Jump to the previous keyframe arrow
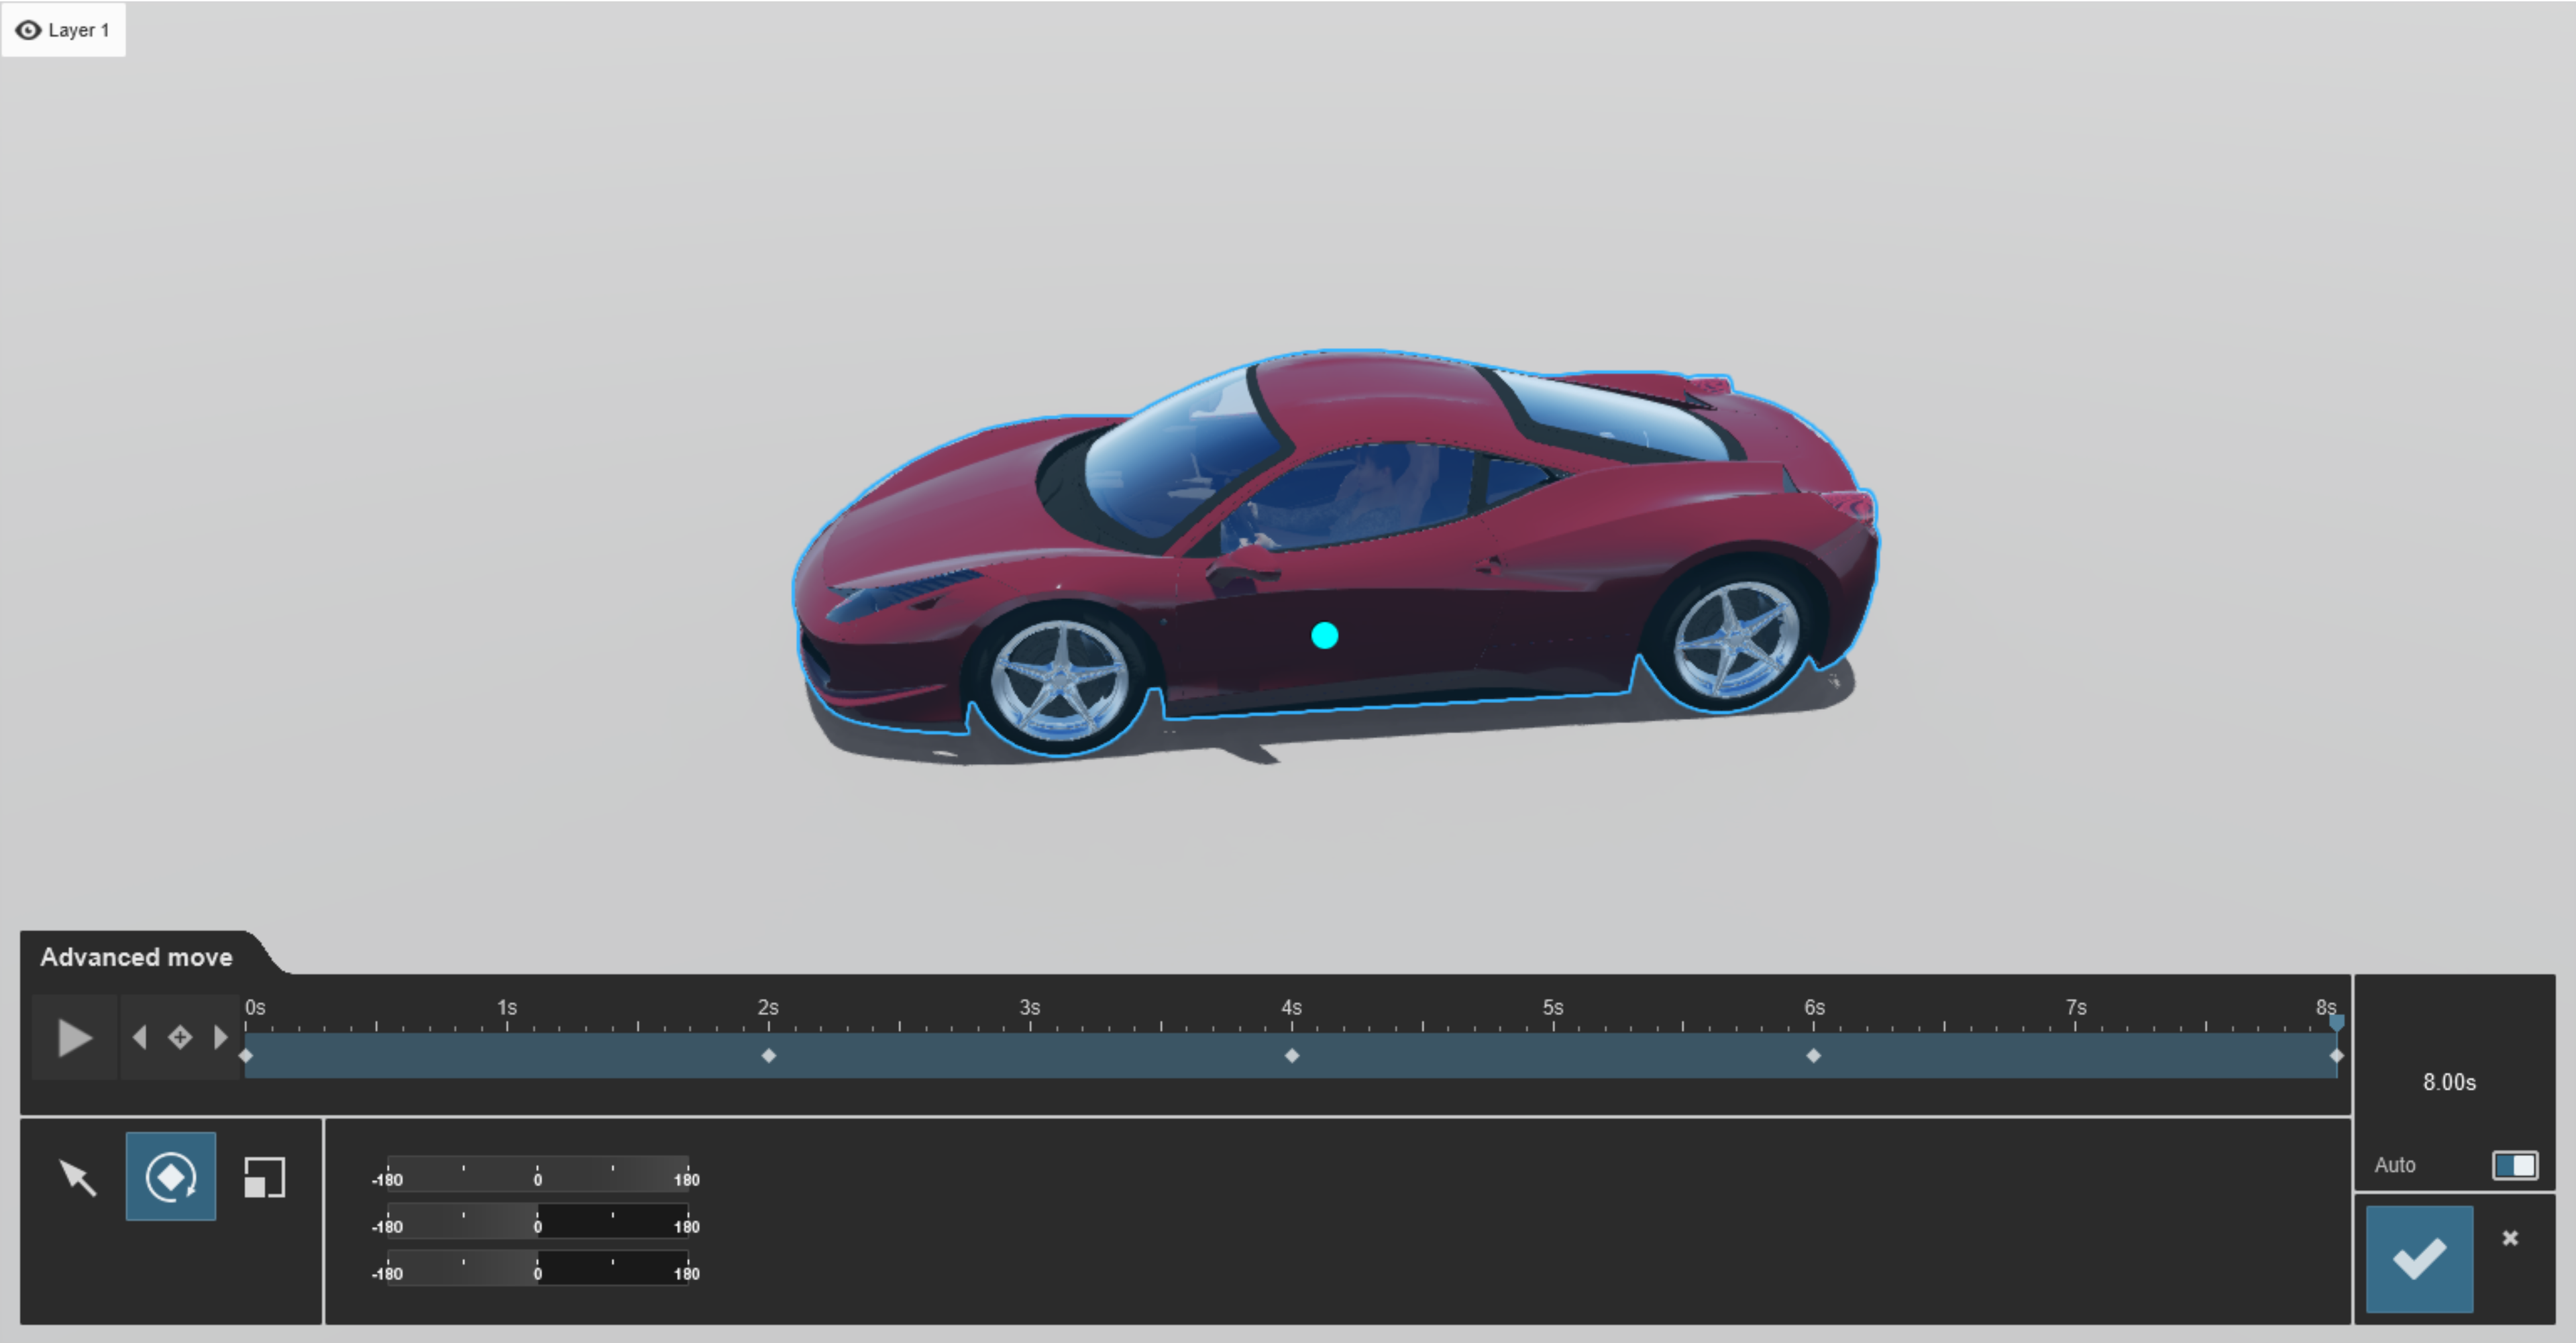The height and width of the screenshot is (1343, 2576). [x=140, y=1037]
